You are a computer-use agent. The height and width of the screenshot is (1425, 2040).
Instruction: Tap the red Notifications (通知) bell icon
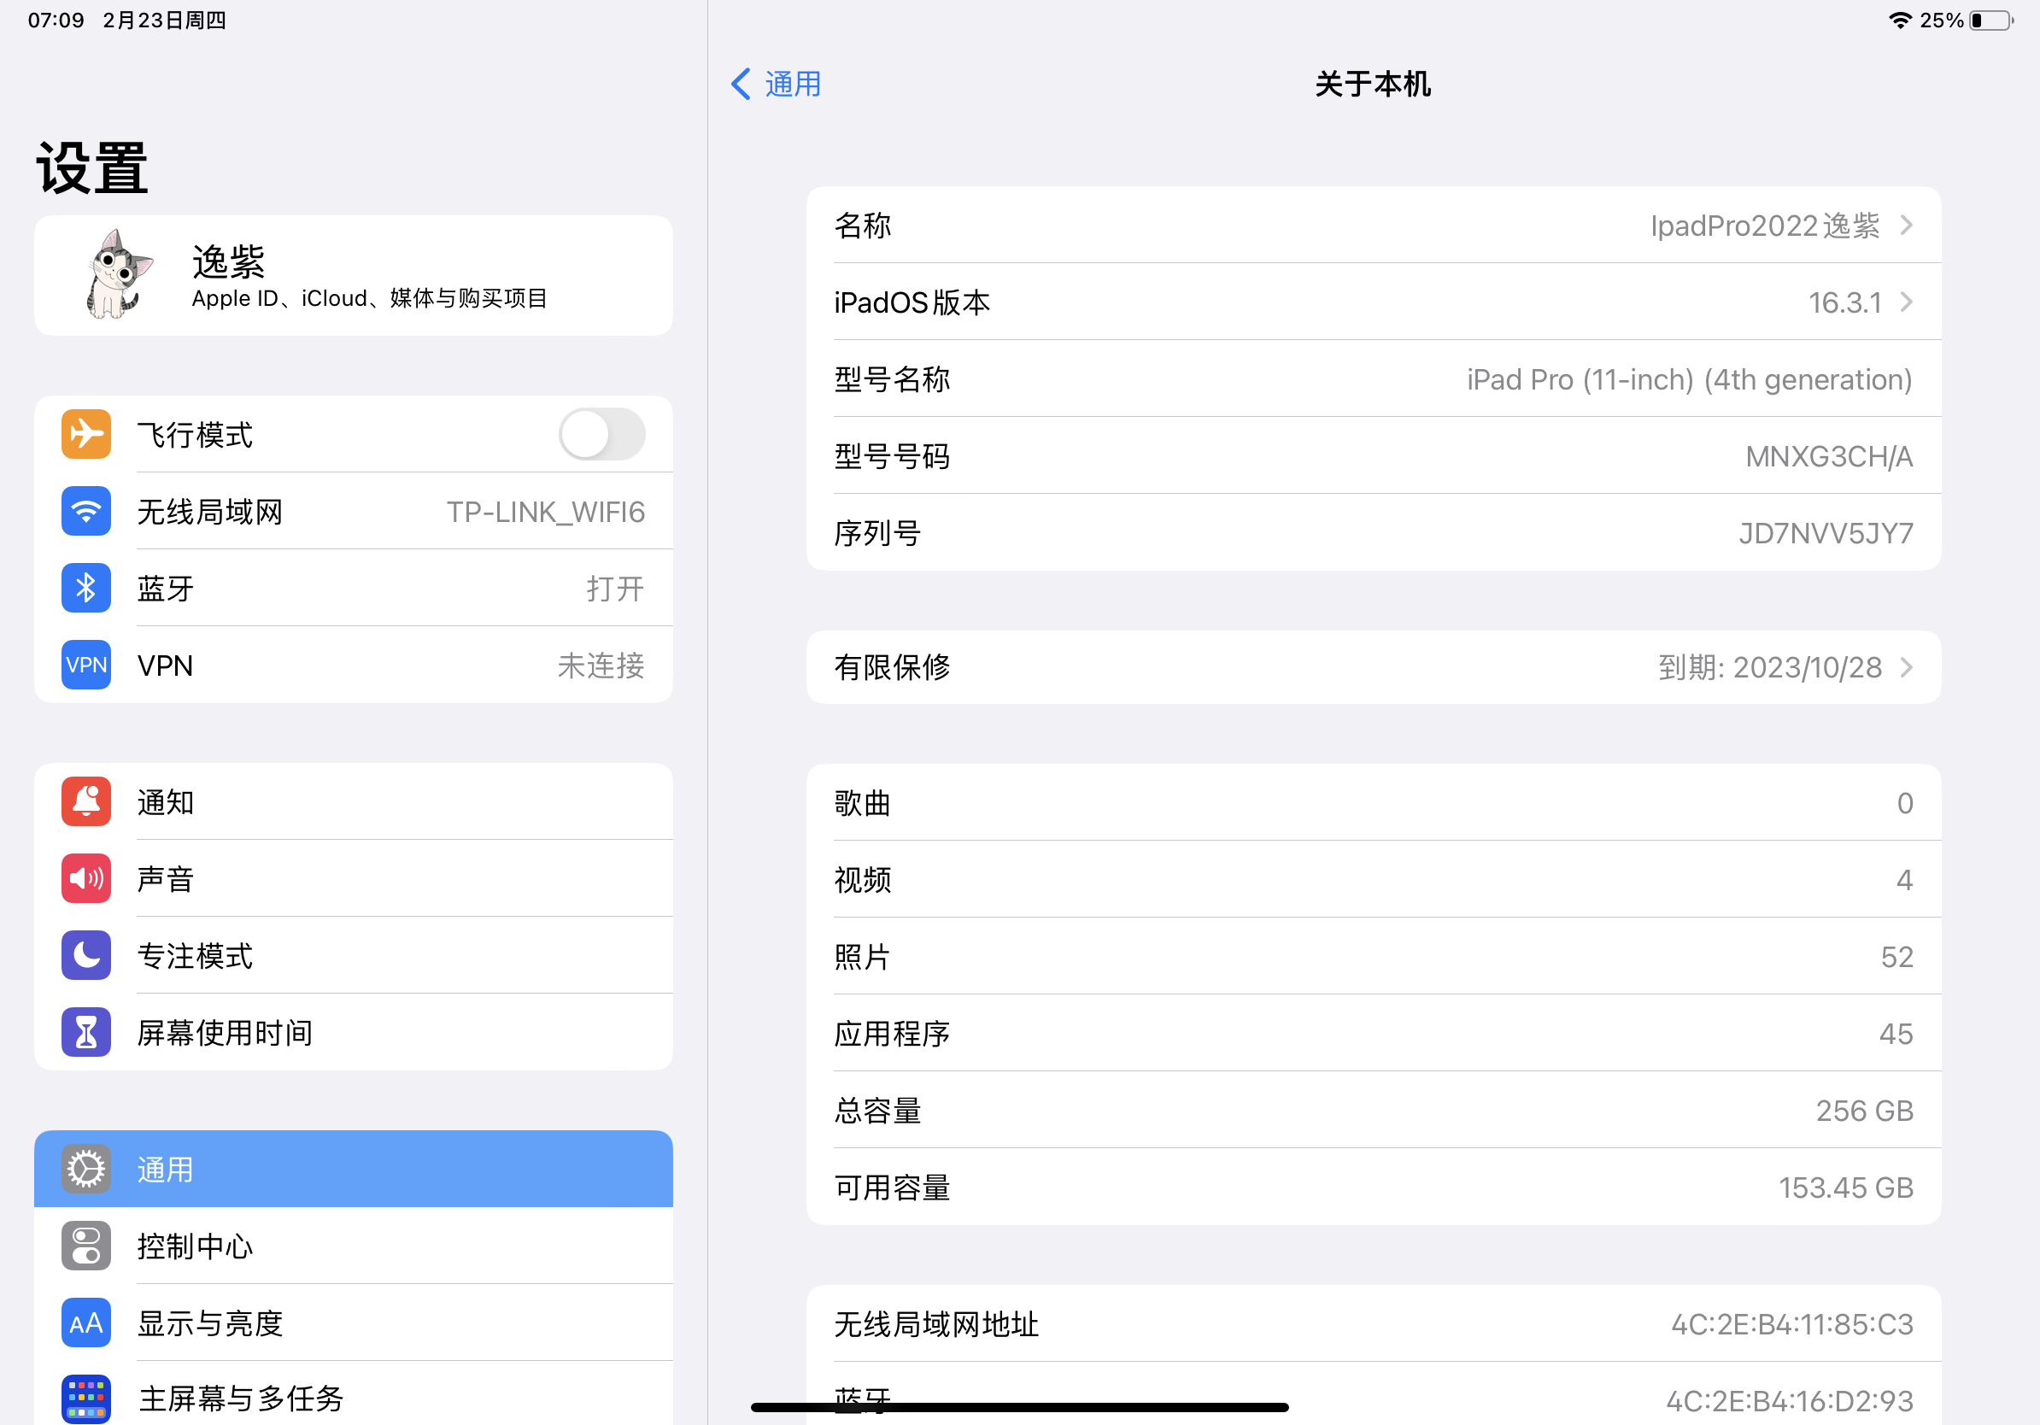coord(86,802)
